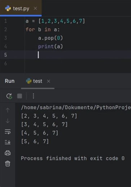Viewport: 131px width, 187px height.
Task: Click 'Process finished with exit code 0' text
Action: 73,158
